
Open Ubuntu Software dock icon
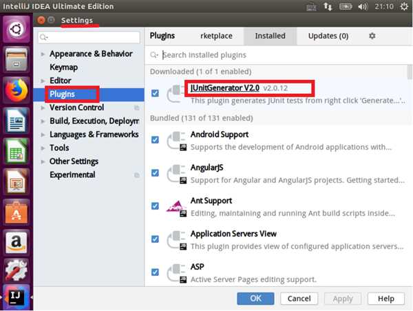pyautogui.click(x=17, y=212)
